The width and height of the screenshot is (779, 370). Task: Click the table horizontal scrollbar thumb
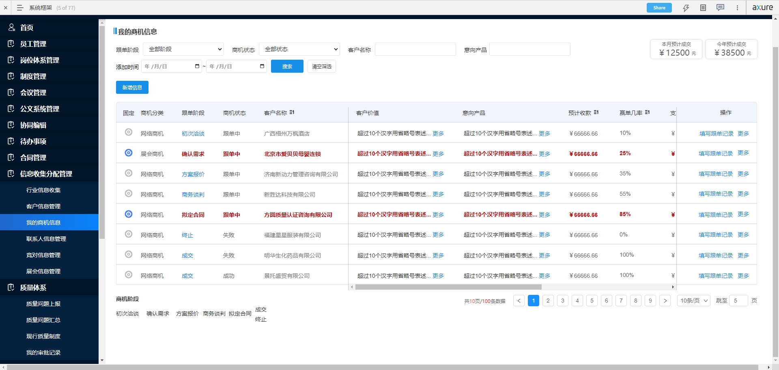click(x=448, y=287)
